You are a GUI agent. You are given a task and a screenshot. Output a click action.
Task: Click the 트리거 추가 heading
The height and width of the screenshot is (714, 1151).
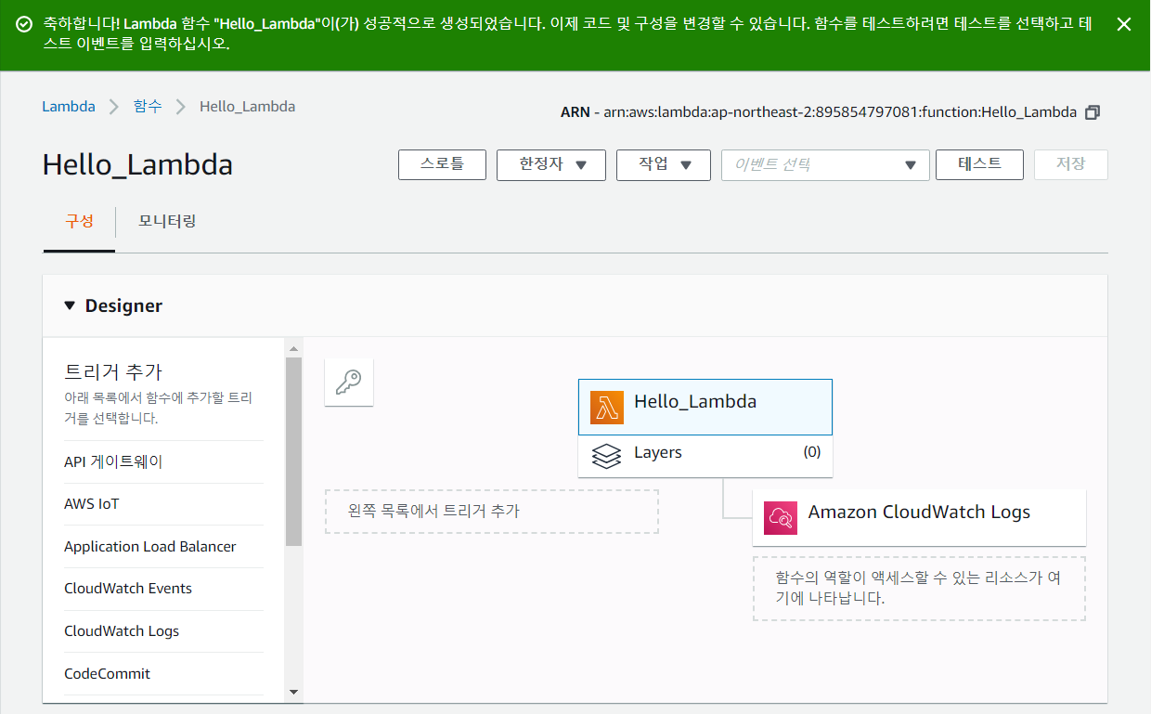click(x=113, y=372)
